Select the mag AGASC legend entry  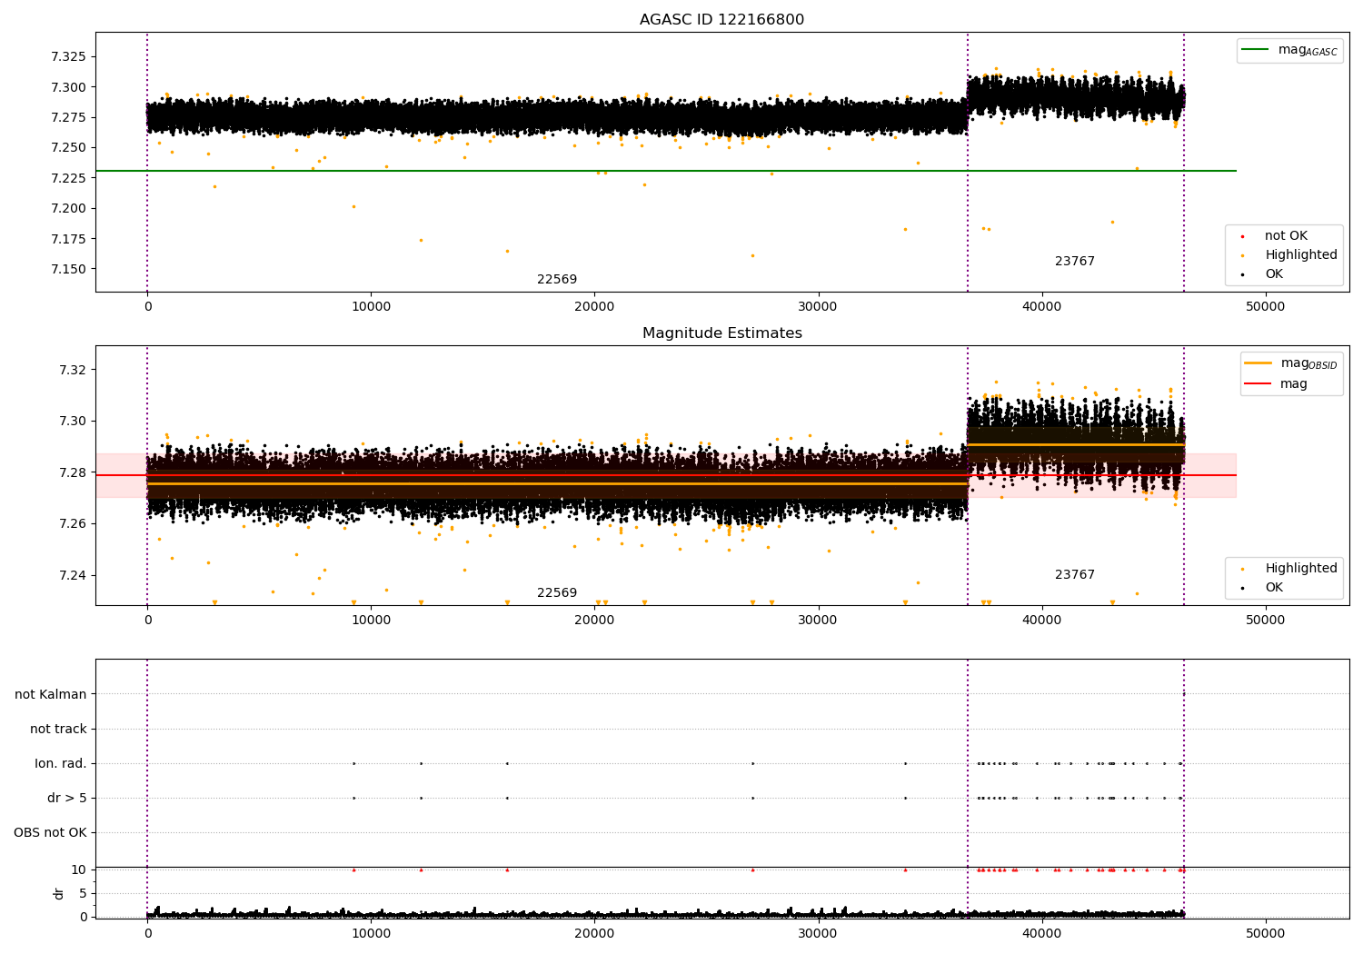tap(1290, 50)
